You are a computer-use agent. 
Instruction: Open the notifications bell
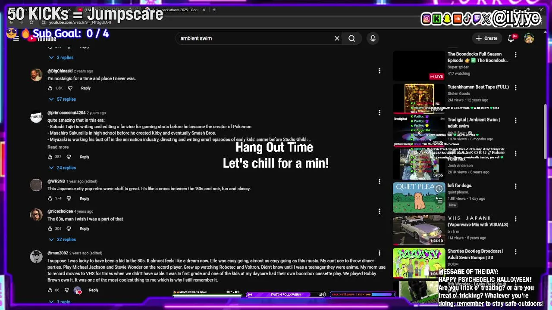pyautogui.click(x=511, y=38)
